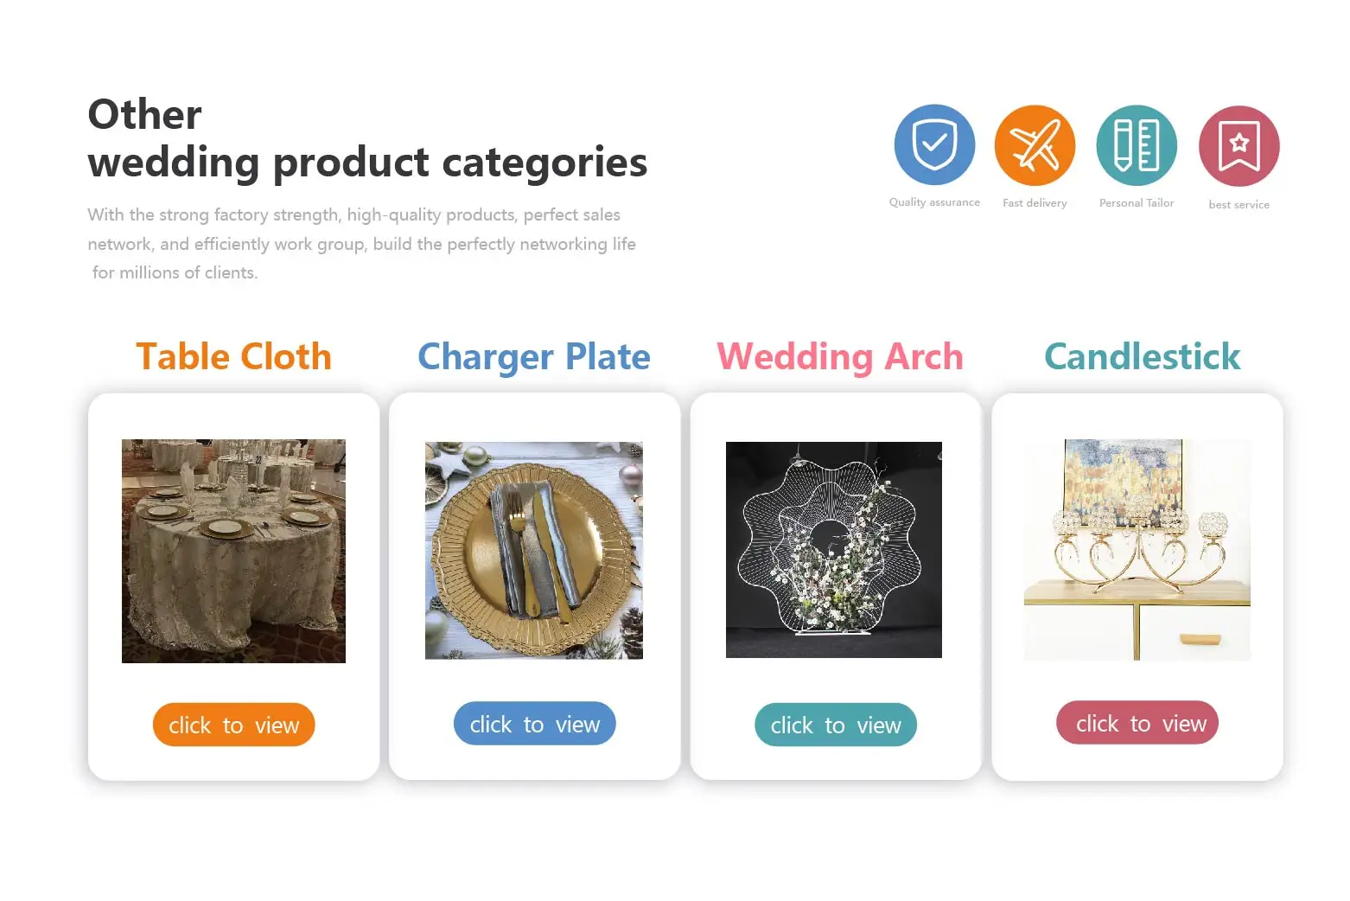Click the red best service bookmark icon

(x=1239, y=146)
